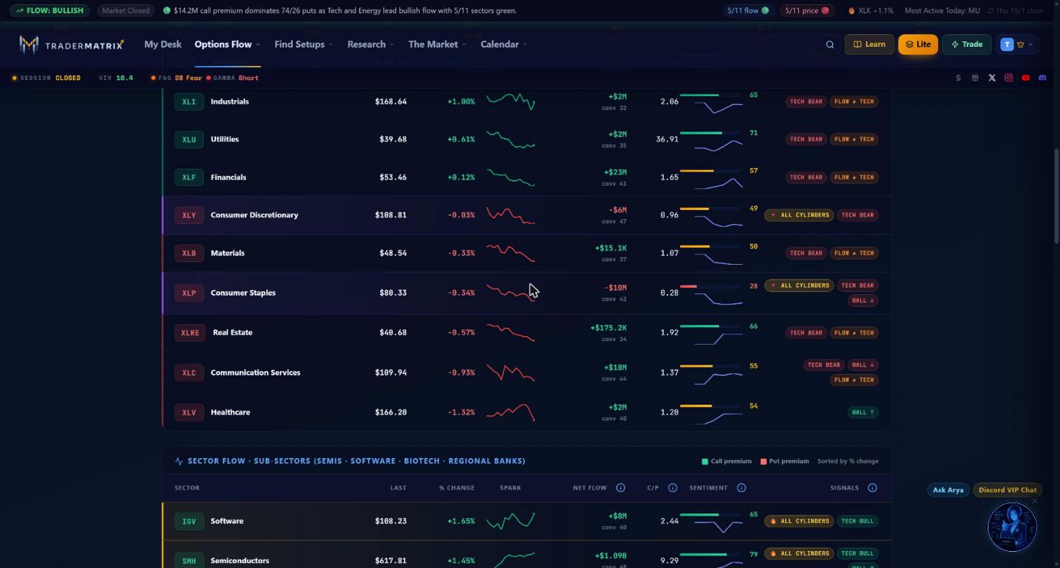Click the sector flow pulse icon
The height and width of the screenshot is (568, 1060).
(x=179, y=462)
